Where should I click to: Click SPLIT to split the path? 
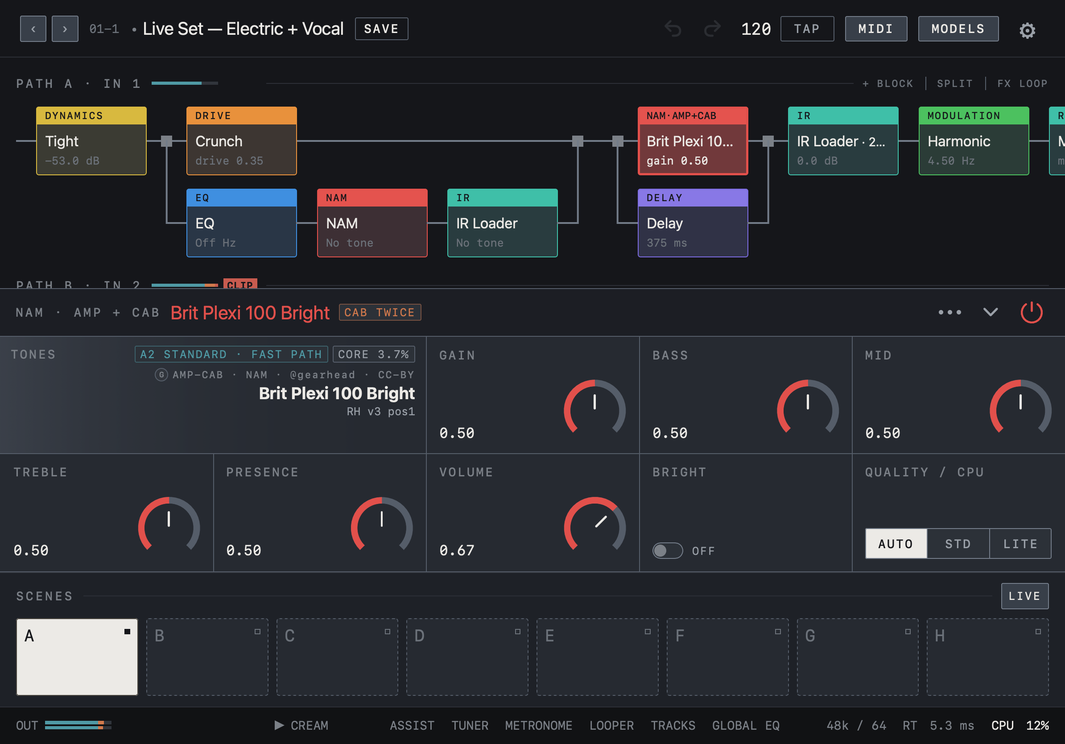(954, 83)
